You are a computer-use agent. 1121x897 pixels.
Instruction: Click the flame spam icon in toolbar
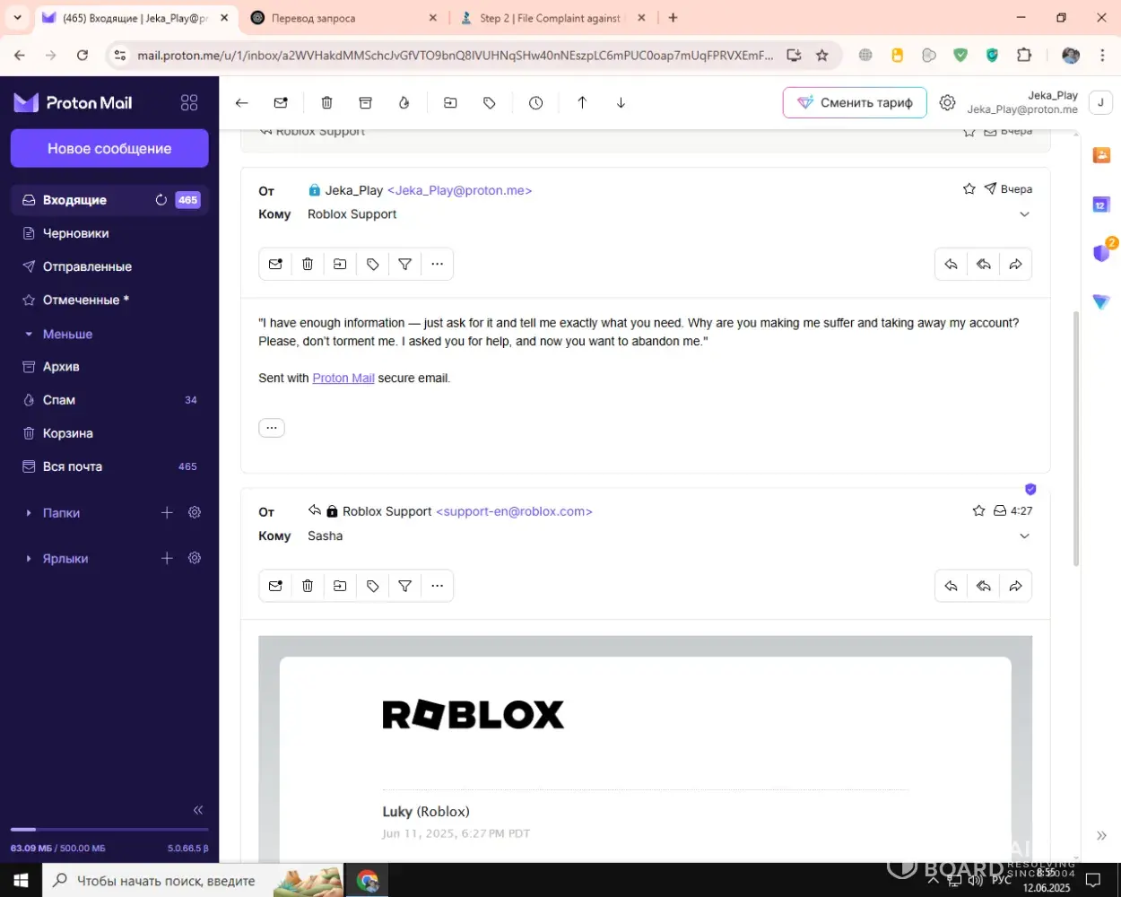point(404,103)
